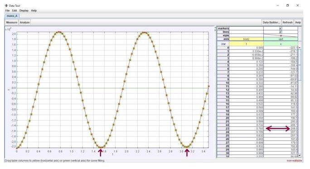
Task: Select x cell '-41.87'
Action: click(281, 83)
